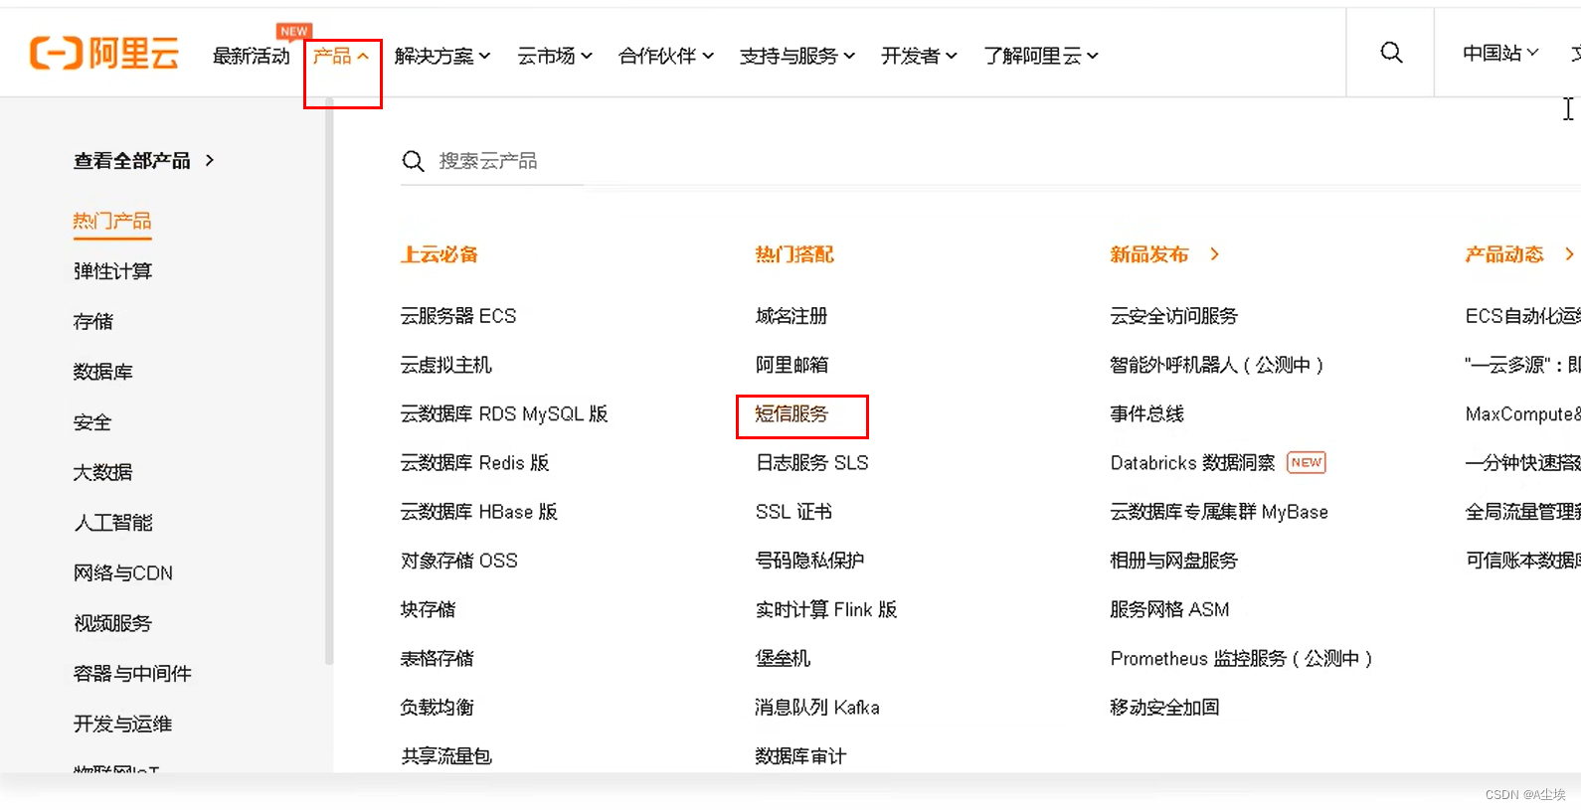1581x810 pixels.
Task: Open 实时计算 Flink 版 link
Action: 826,609
